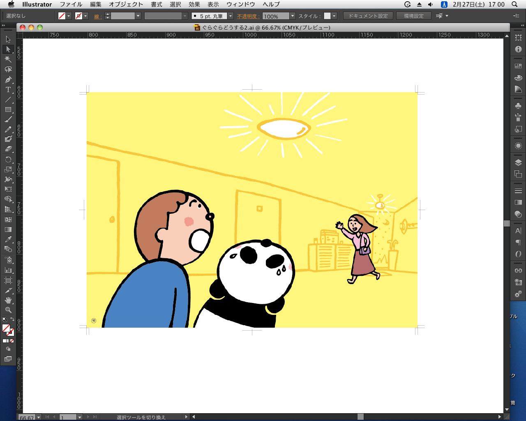Click the 環境設定 button
This screenshot has width=526, height=421.
[414, 16]
